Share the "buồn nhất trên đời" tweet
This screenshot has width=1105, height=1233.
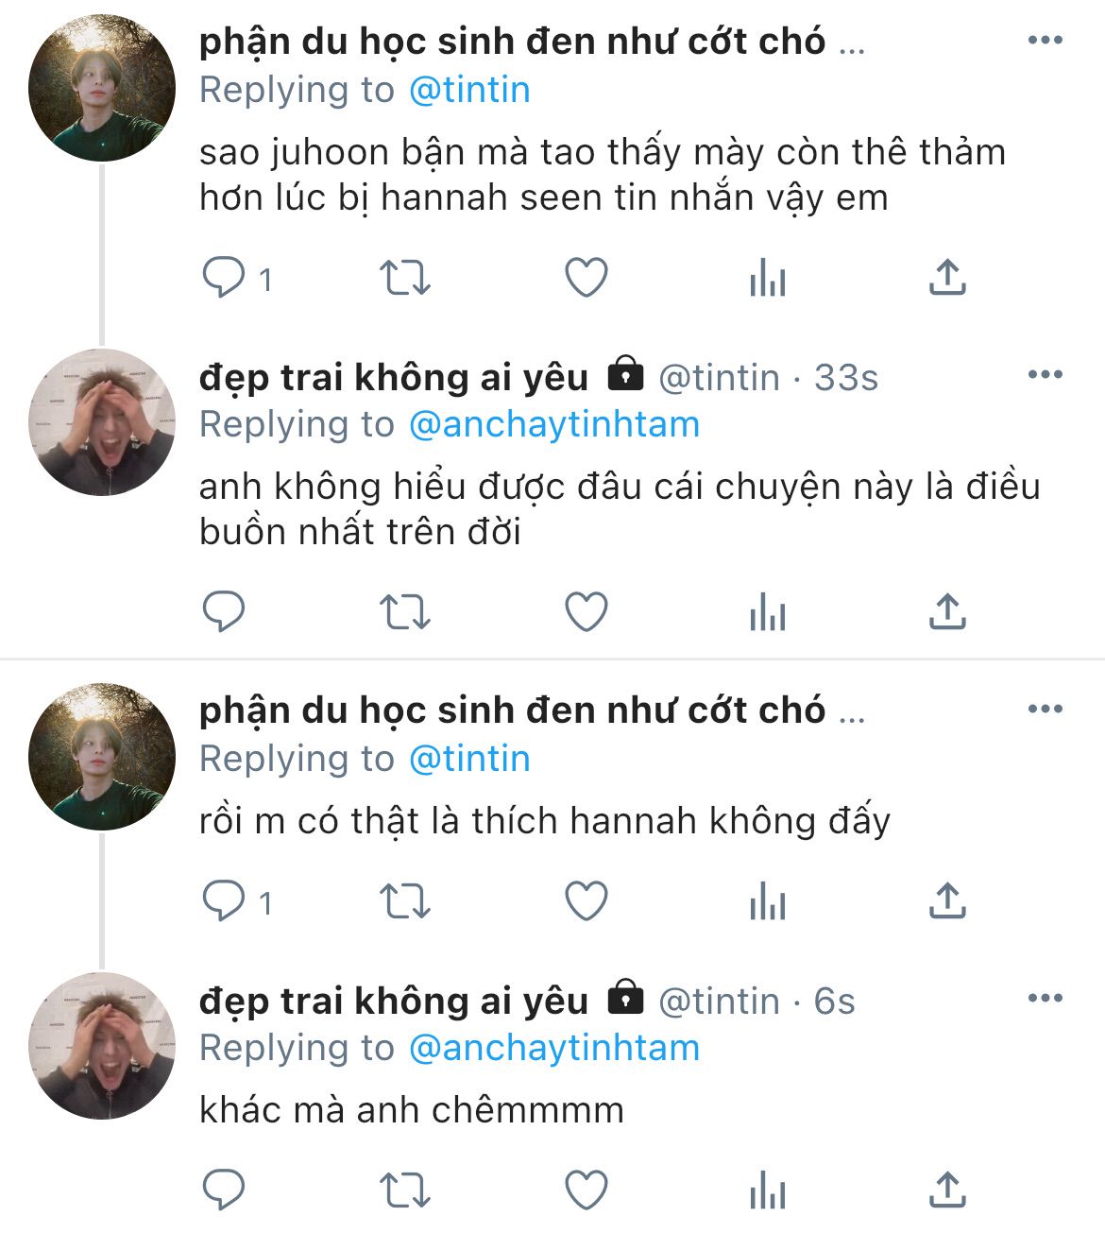(947, 612)
